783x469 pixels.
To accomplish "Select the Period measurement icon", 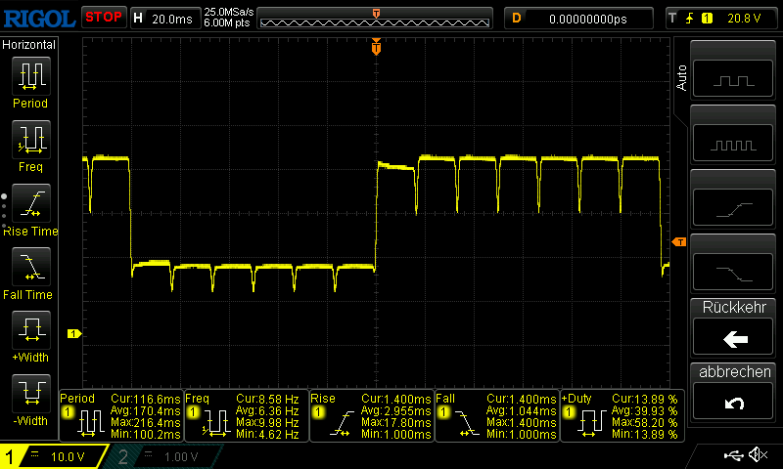I will (29, 75).
